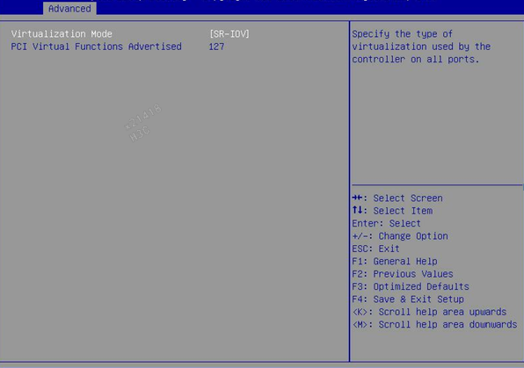
Task: Select the Advanced tab
Action: point(69,9)
